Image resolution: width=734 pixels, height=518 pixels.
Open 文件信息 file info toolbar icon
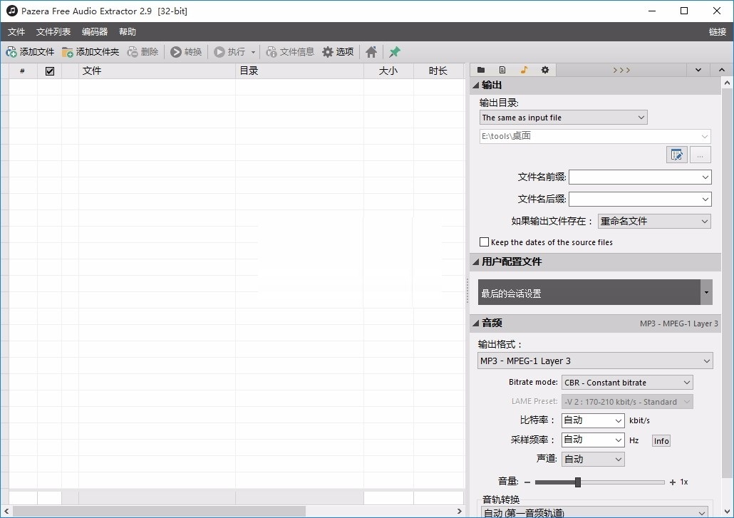tap(272, 51)
